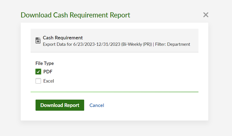The image size is (232, 136).
Task: Click the File Type label
Action: 45,63
